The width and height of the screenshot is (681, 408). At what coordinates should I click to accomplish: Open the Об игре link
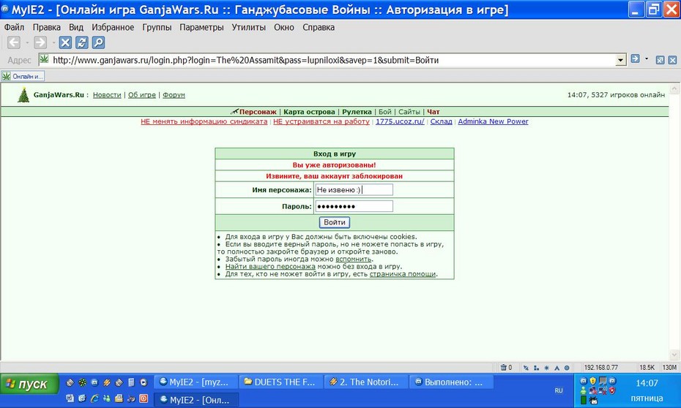[141, 94]
